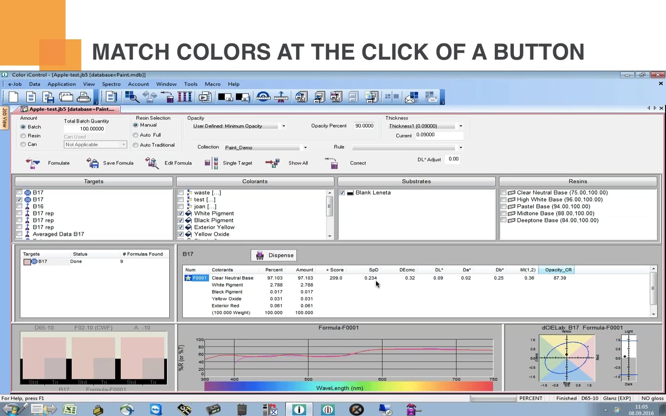
Task: Click the magnifier search toolbar icon
Action: 132,97
